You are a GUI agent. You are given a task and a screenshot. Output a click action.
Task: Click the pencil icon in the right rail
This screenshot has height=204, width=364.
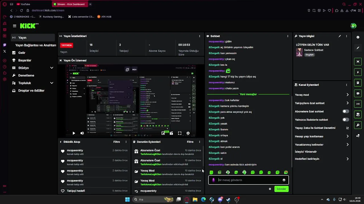tap(358, 48)
